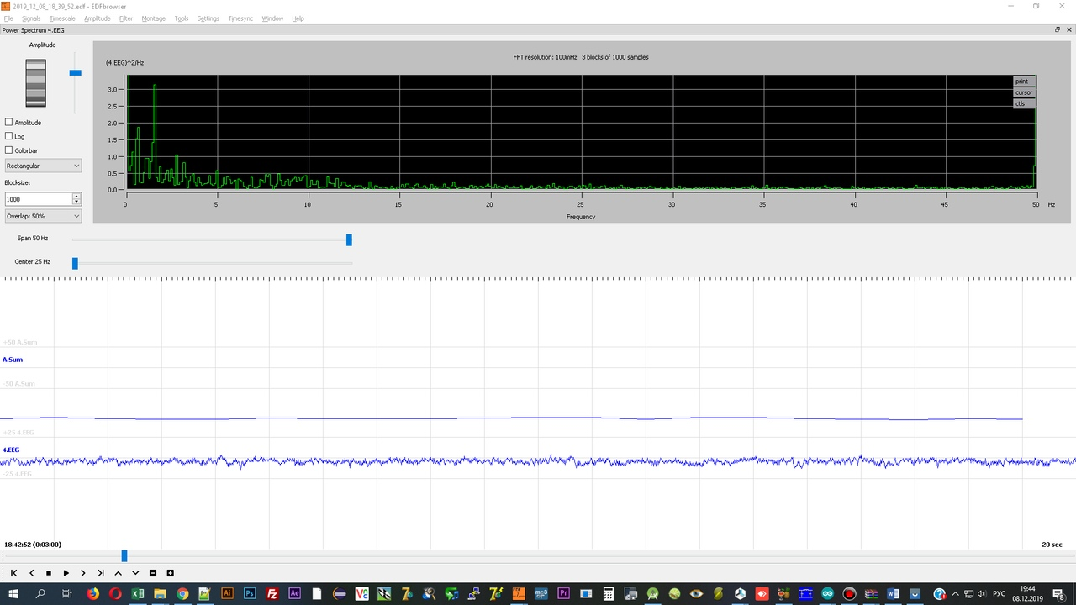Open the Amplitude menu
1076x605 pixels.
[98, 18]
